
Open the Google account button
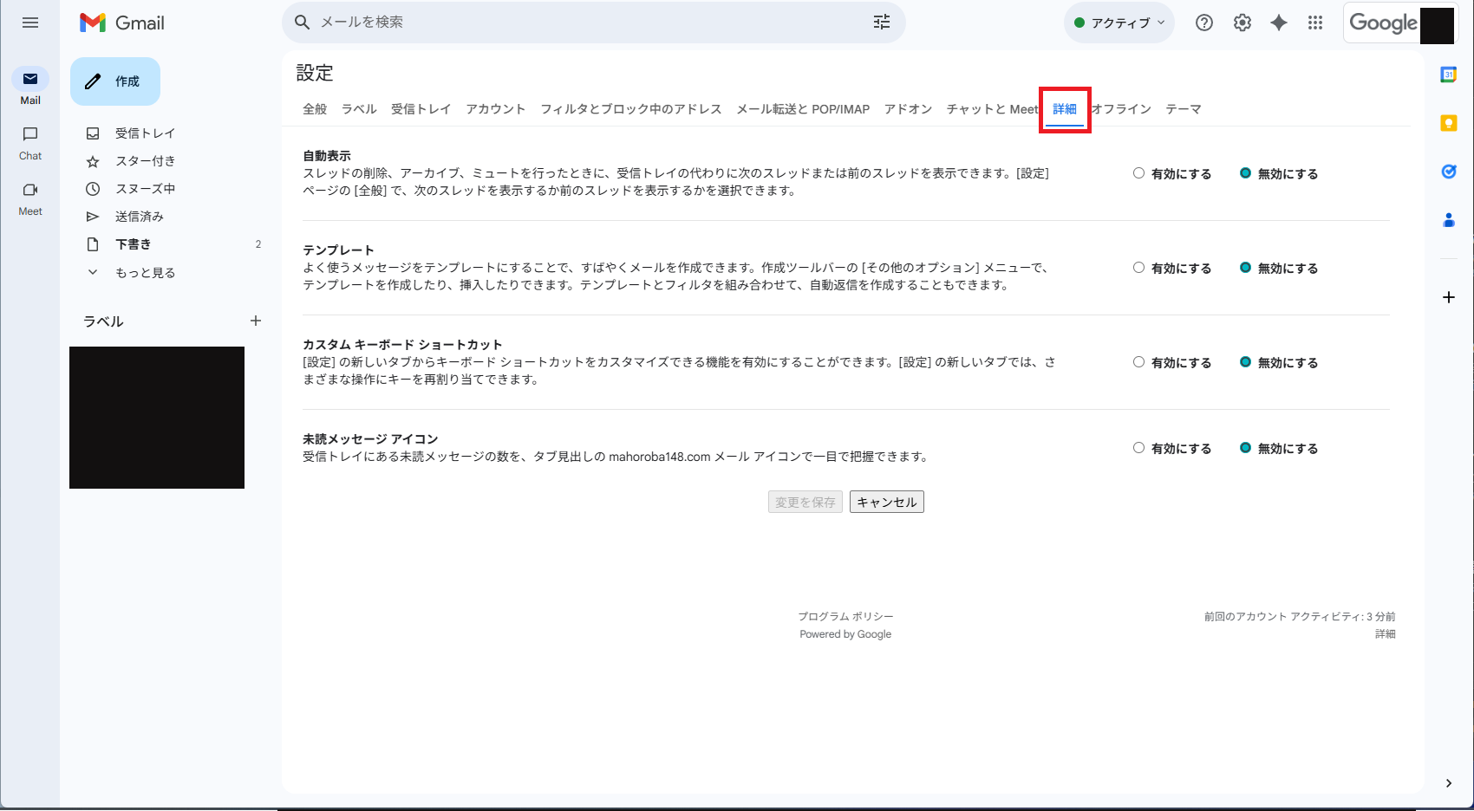[1401, 23]
